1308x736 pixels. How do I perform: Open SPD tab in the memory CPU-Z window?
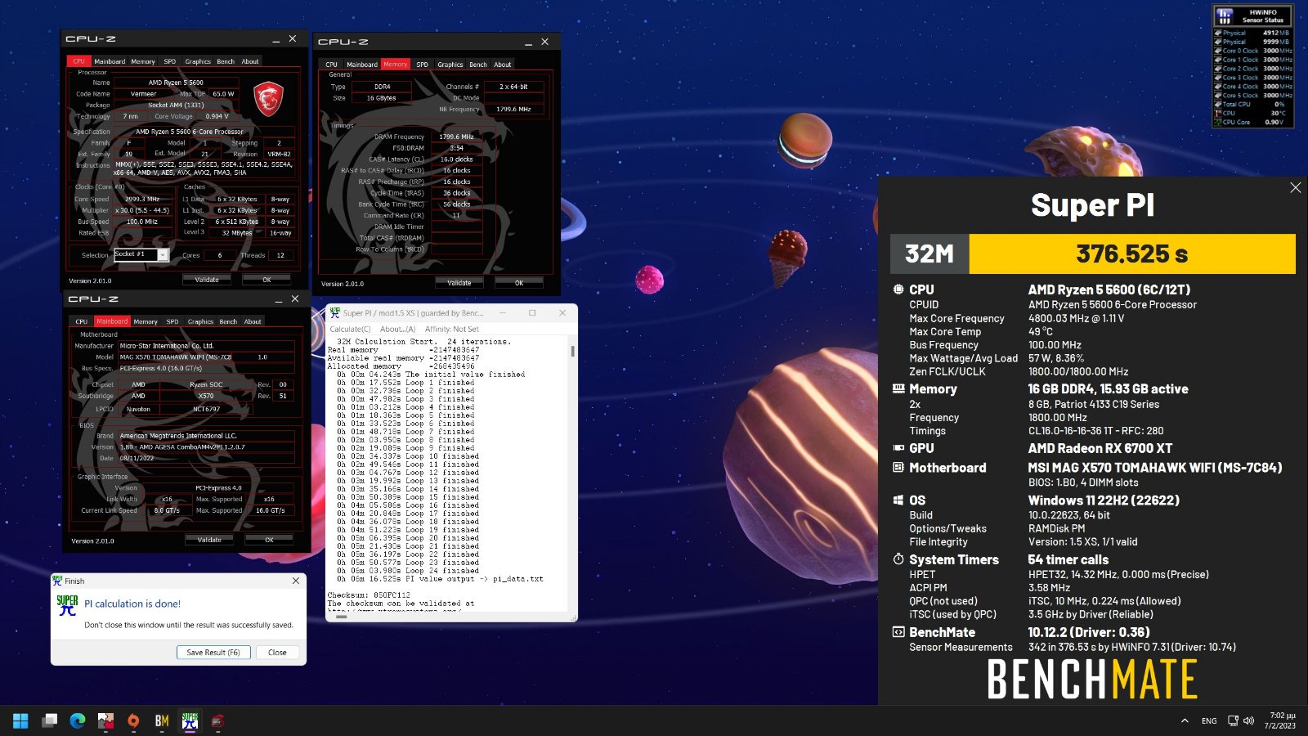click(422, 65)
